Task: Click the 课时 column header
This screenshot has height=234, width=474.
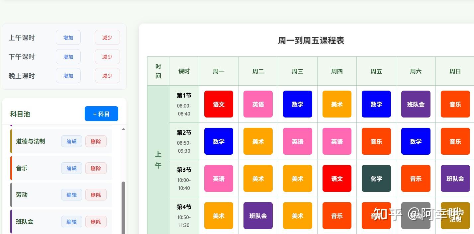Action: tap(184, 71)
